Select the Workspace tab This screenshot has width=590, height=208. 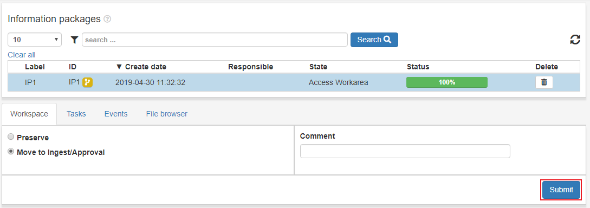pyautogui.click(x=29, y=114)
